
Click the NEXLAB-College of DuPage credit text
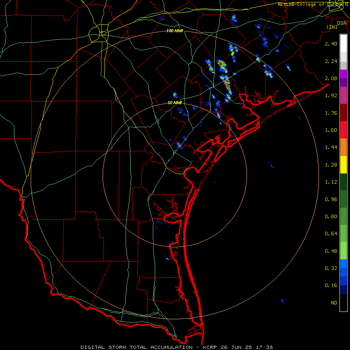tap(311, 4)
